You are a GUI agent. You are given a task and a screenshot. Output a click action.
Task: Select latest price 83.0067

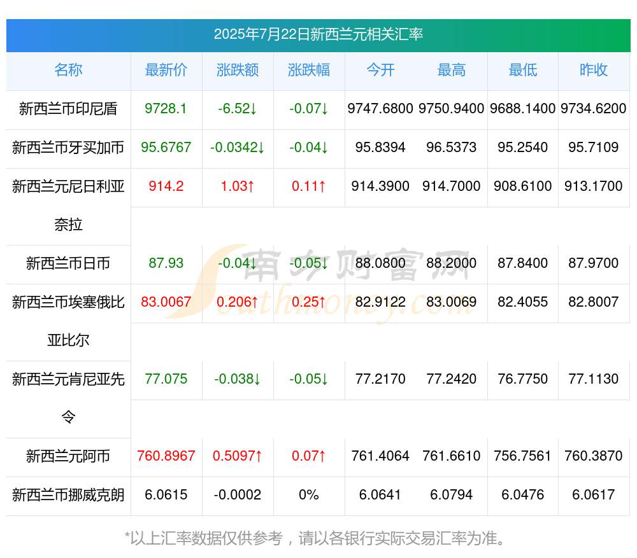(166, 302)
